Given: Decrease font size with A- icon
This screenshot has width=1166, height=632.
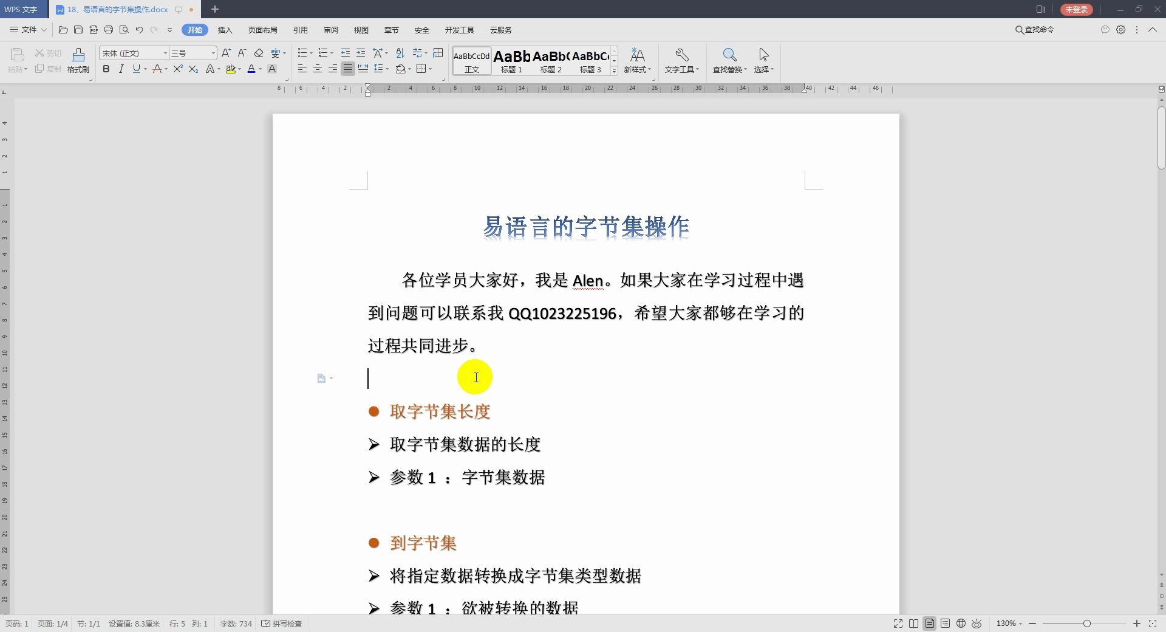Looking at the screenshot, I should (242, 53).
